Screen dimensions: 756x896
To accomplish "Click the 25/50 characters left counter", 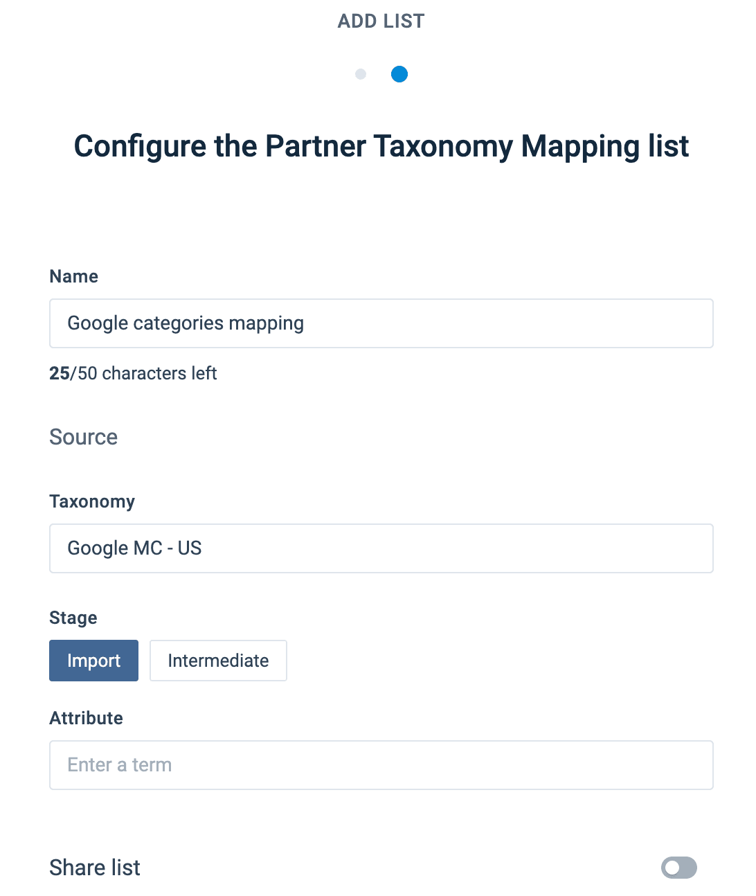I will 133,373.
